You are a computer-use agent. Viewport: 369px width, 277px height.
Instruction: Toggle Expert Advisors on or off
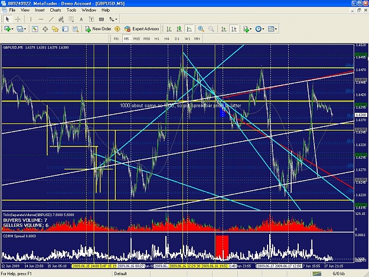click(x=142, y=29)
